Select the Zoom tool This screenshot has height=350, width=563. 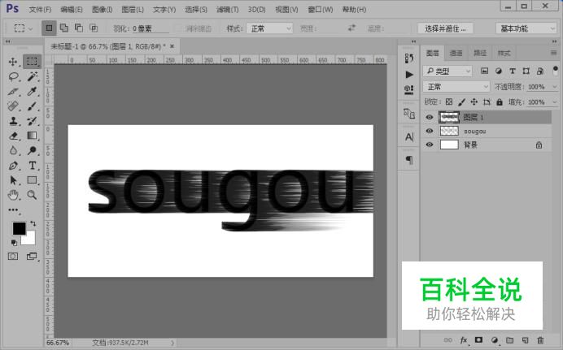tap(32, 195)
